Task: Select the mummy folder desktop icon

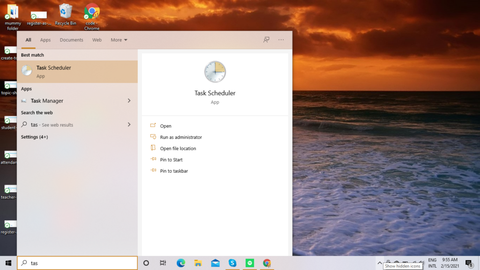Action: pyautogui.click(x=13, y=17)
